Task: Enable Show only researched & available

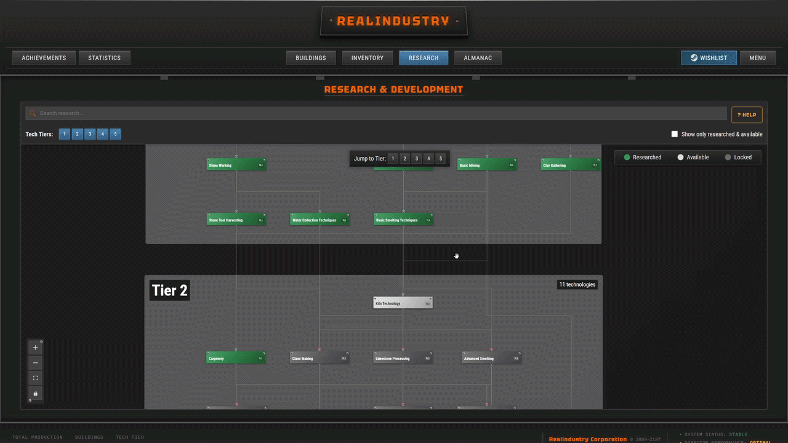Action: 675,134
